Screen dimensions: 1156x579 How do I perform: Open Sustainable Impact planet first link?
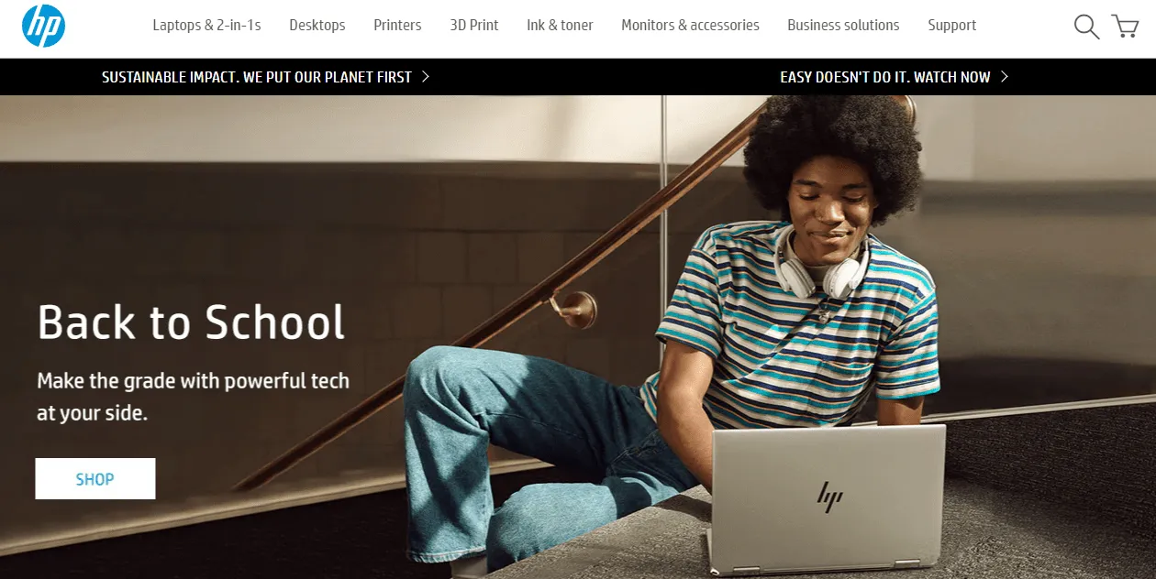click(257, 77)
